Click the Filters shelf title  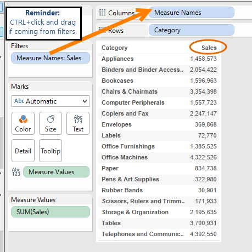[x=20, y=46]
